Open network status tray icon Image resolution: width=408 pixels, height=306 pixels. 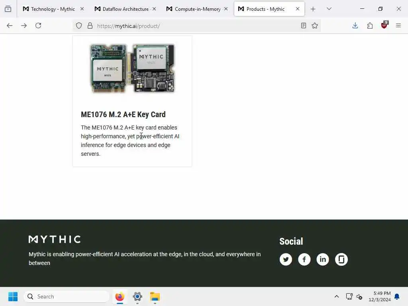tap(349, 296)
